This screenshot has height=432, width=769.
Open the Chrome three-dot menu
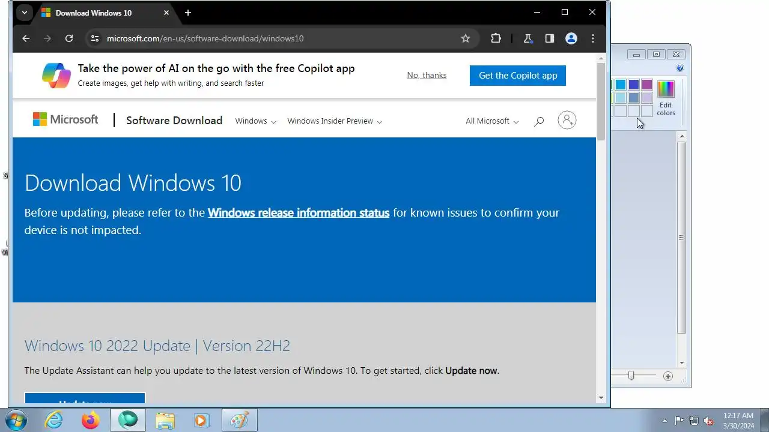(593, 38)
